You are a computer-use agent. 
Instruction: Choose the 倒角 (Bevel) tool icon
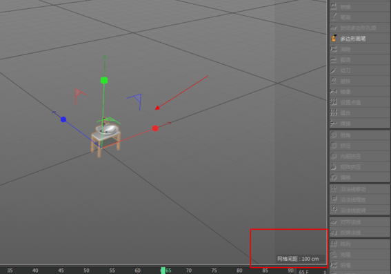333,135
